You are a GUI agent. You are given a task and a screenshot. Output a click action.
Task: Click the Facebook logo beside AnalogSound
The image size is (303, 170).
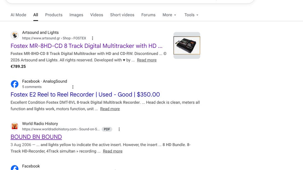15,84
